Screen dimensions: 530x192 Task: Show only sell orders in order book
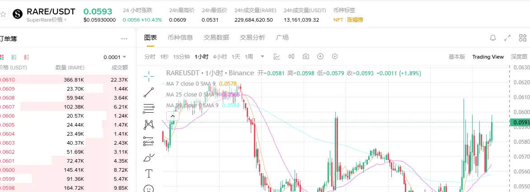click(x=26, y=57)
